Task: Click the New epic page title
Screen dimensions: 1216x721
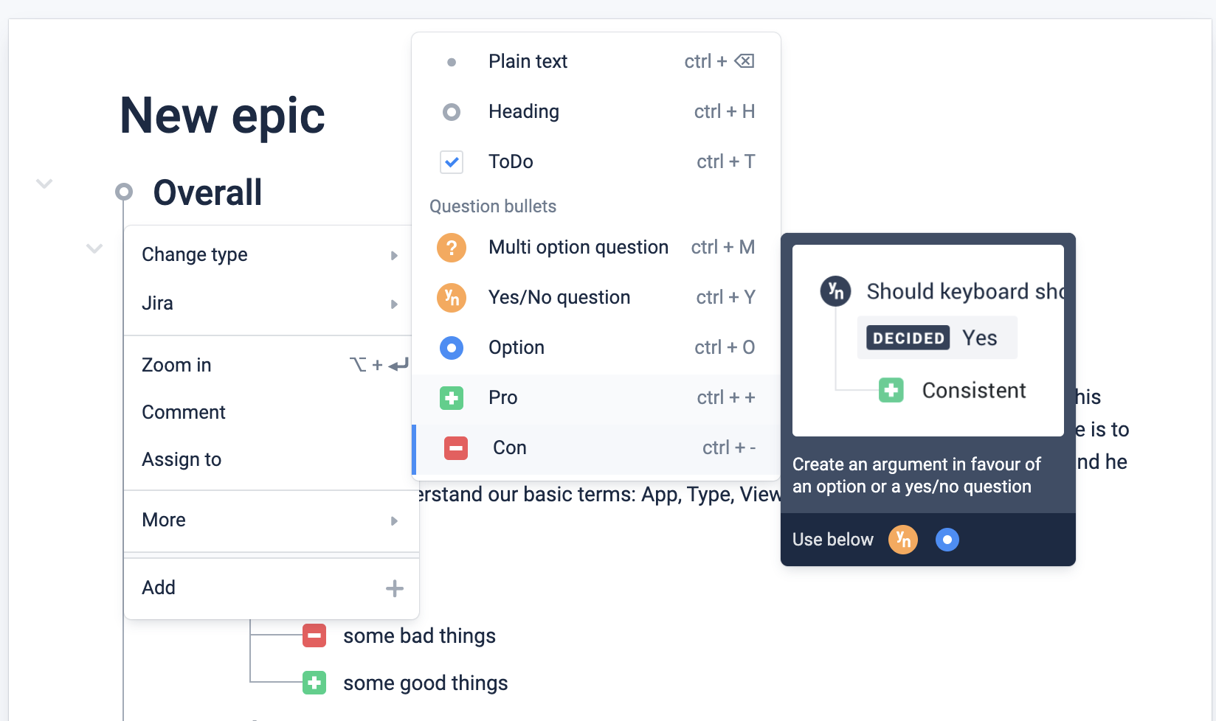Action: click(222, 116)
